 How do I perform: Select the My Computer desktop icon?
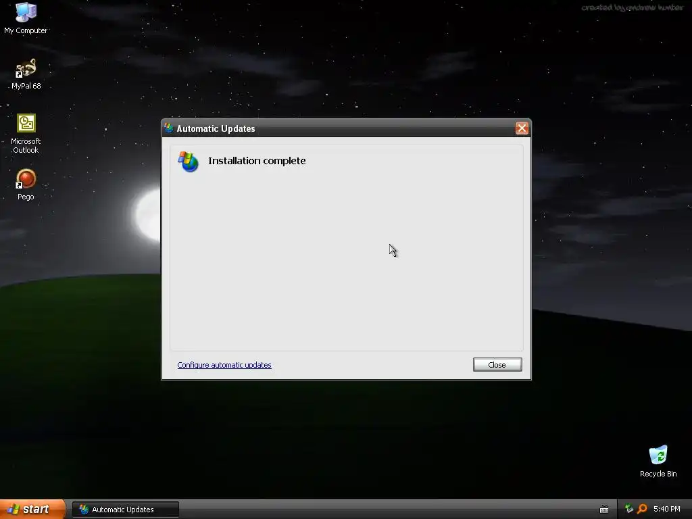tap(26, 18)
